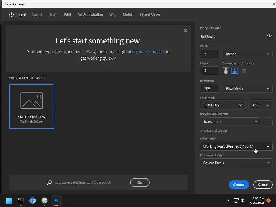Viewport: 276px width, 207px height.
Task: Open the RGB Color mode dropdown
Action: click(222, 105)
